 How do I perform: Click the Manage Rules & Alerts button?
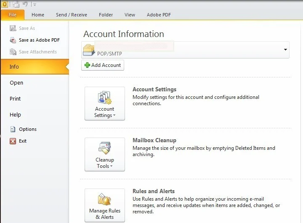105,205
